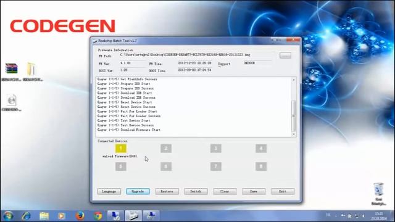Select device slot 8

261,166
